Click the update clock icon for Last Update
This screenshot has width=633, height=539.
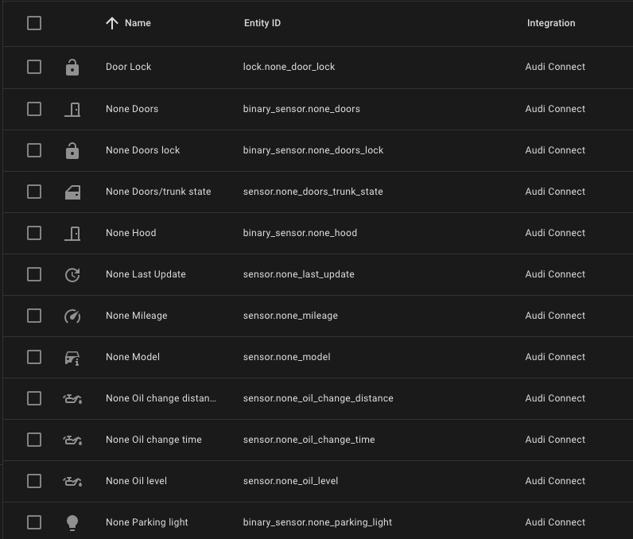(x=72, y=275)
